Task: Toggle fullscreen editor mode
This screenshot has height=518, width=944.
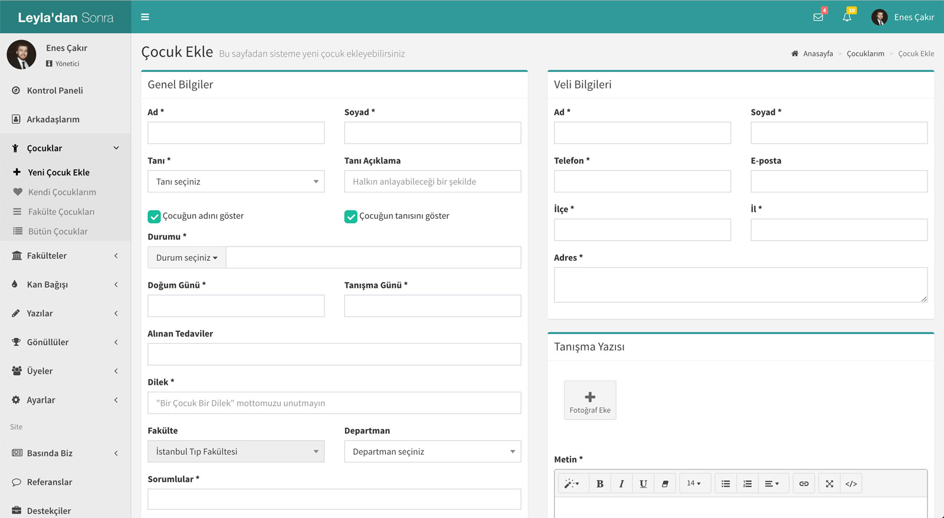Action: click(x=830, y=484)
